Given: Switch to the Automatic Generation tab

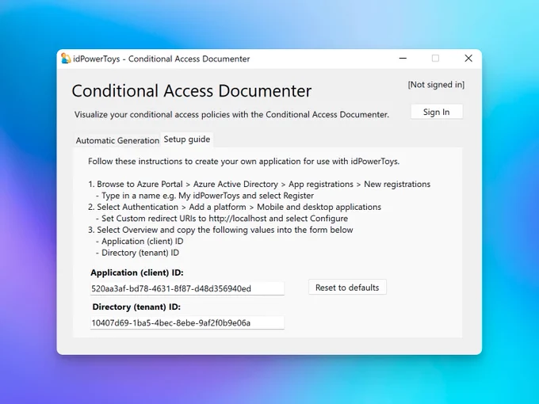Looking at the screenshot, I should coord(117,140).
